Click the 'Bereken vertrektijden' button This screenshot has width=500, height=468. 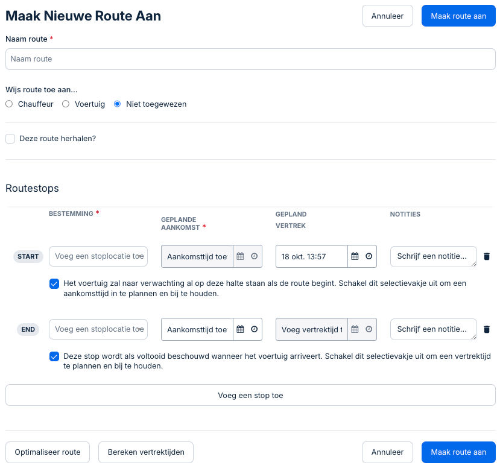point(146,452)
